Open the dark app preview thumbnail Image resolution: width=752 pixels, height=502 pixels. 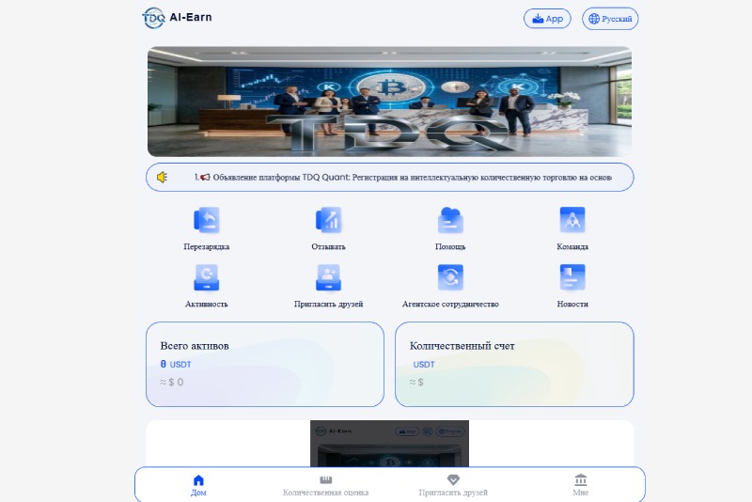click(389, 444)
